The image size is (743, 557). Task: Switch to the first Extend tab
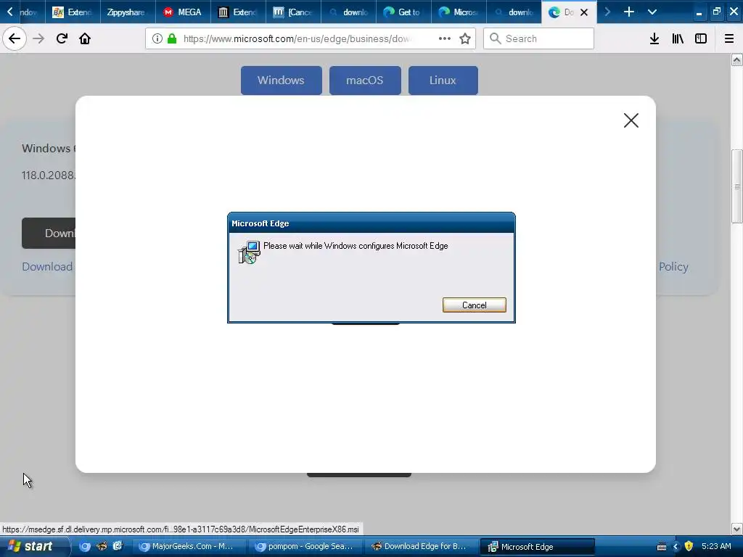73,12
